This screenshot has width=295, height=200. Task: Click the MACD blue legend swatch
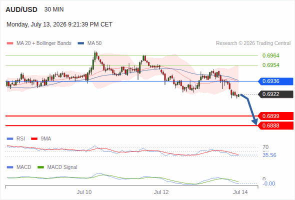(10, 167)
